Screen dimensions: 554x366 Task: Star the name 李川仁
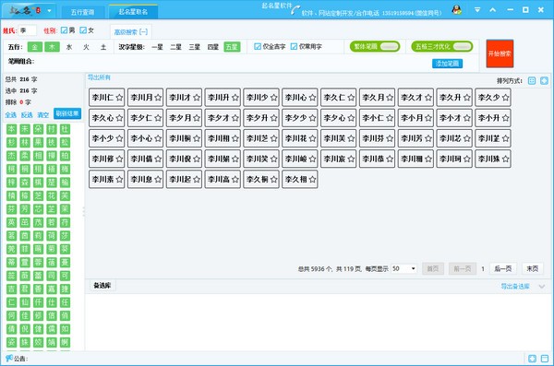click(x=119, y=98)
